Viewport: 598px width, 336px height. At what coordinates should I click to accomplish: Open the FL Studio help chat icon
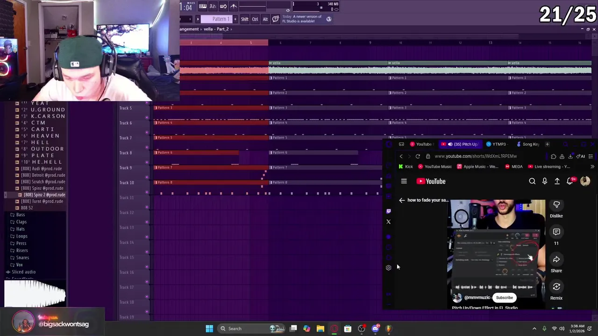[x=276, y=19]
